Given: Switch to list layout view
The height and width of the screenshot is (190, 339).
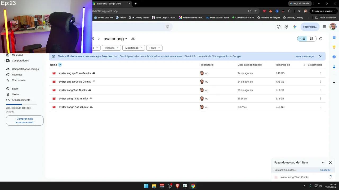Looking at the screenshot, I should [x=302, y=39].
